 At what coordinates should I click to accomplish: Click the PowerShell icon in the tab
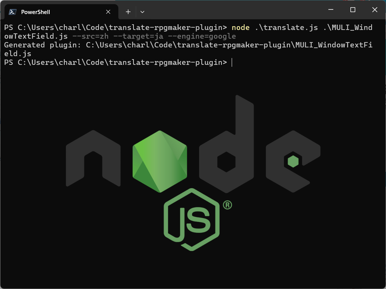pos(13,12)
